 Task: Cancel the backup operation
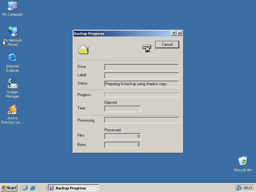[167, 44]
